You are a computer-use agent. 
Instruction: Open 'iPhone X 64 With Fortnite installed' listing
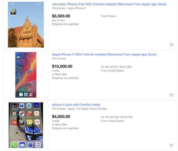tap(117, 4)
